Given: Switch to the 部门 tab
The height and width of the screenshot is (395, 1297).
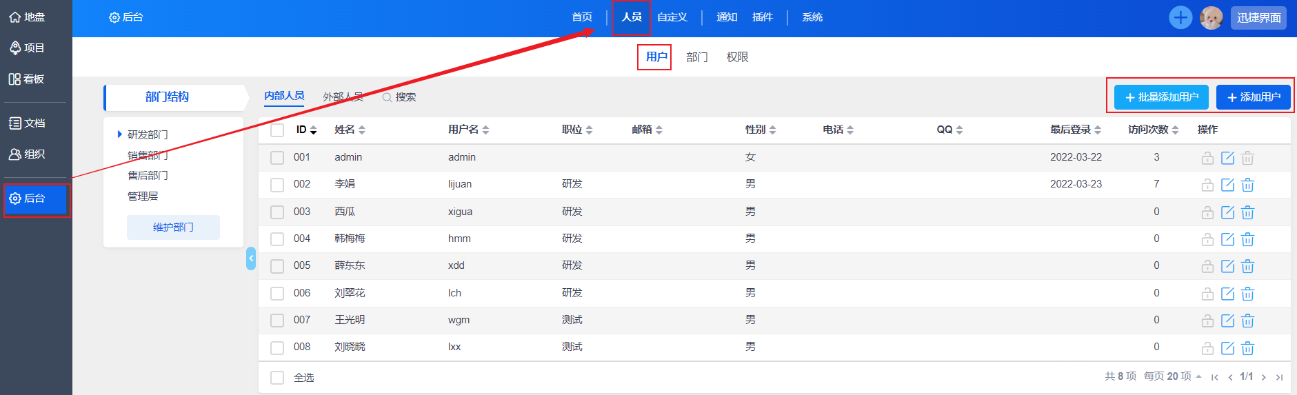Looking at the screenshot, I should [696, 57].
